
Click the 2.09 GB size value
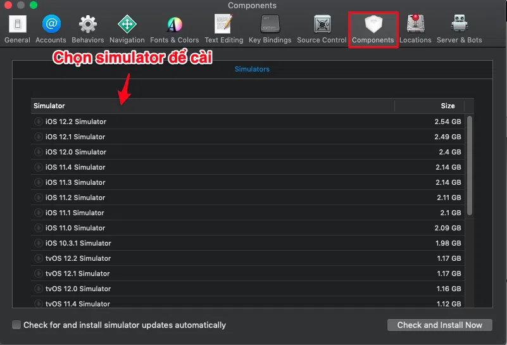448,228
